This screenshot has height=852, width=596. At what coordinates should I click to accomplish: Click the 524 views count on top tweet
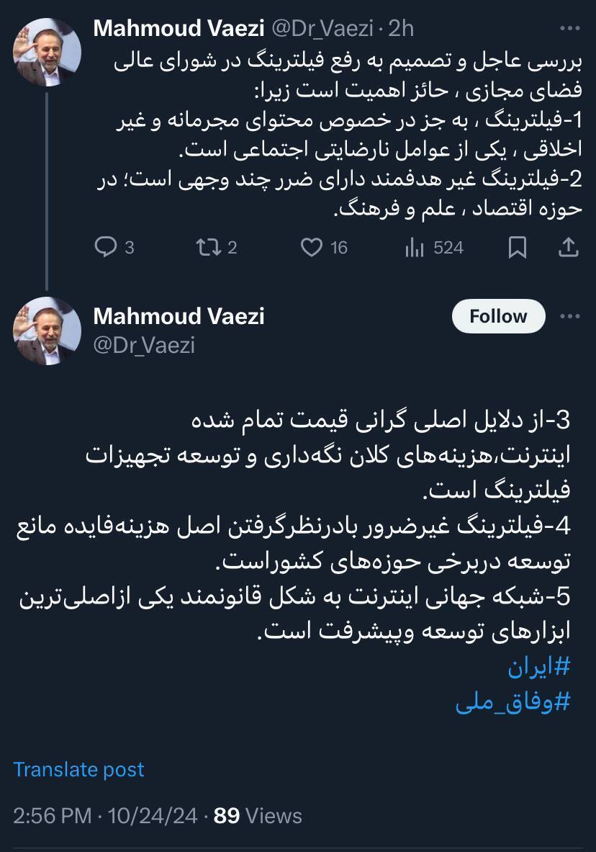[x=447, y=247]
